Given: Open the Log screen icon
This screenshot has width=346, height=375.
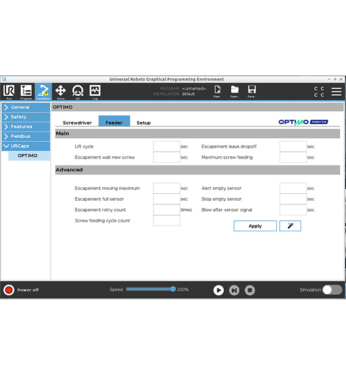Looking at the screenshot, I should (x=95, y=92).
